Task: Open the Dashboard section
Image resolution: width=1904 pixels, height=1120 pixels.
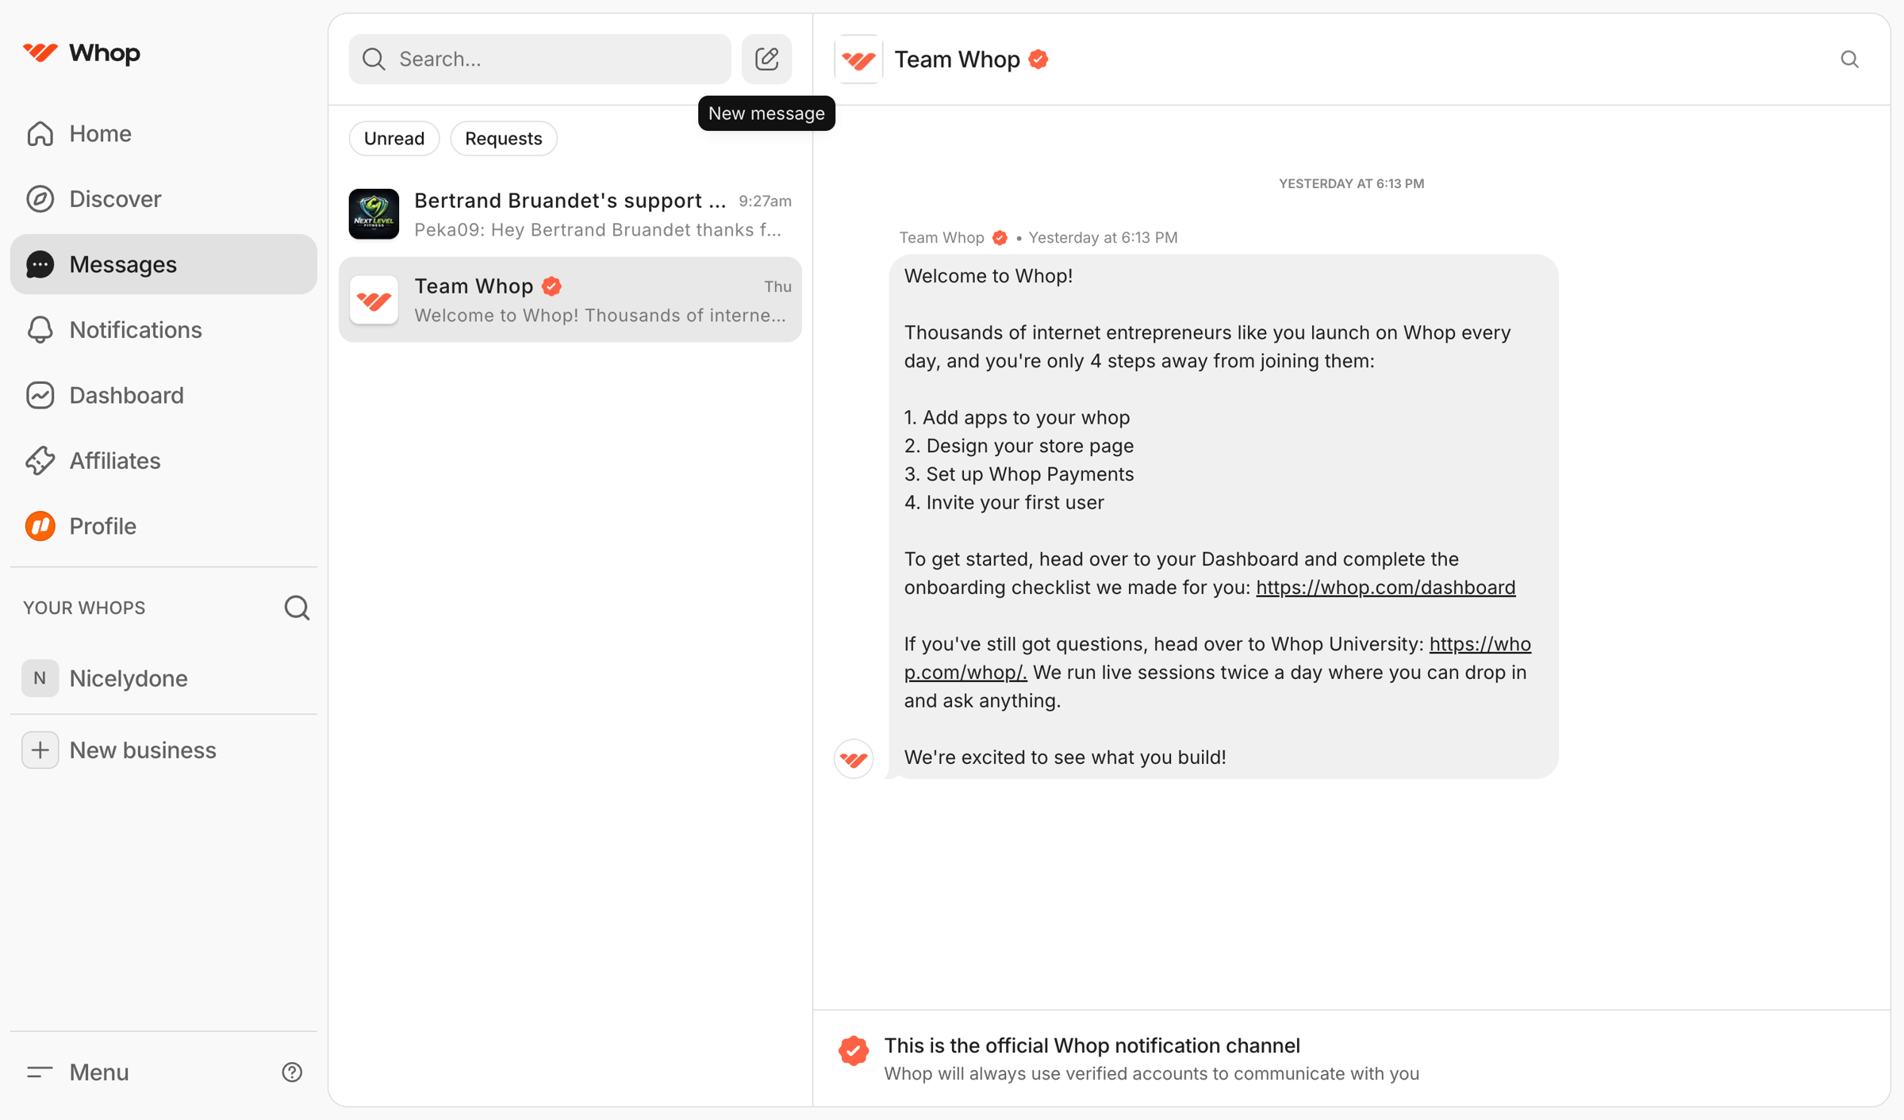Action: [163, 395]
